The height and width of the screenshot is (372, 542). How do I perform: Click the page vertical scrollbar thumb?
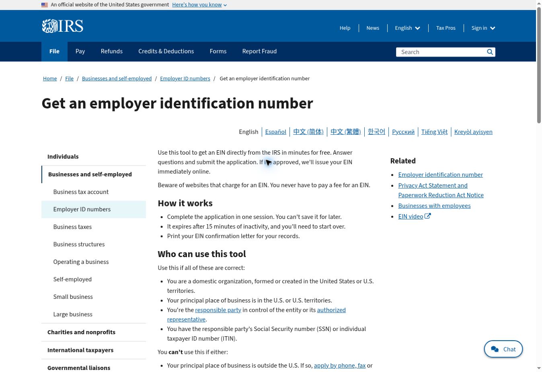539,64
